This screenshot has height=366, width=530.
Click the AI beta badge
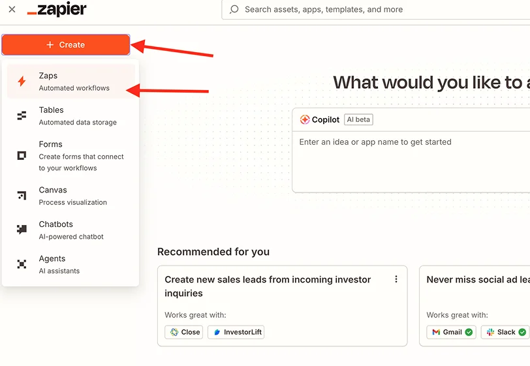point(358,119)
